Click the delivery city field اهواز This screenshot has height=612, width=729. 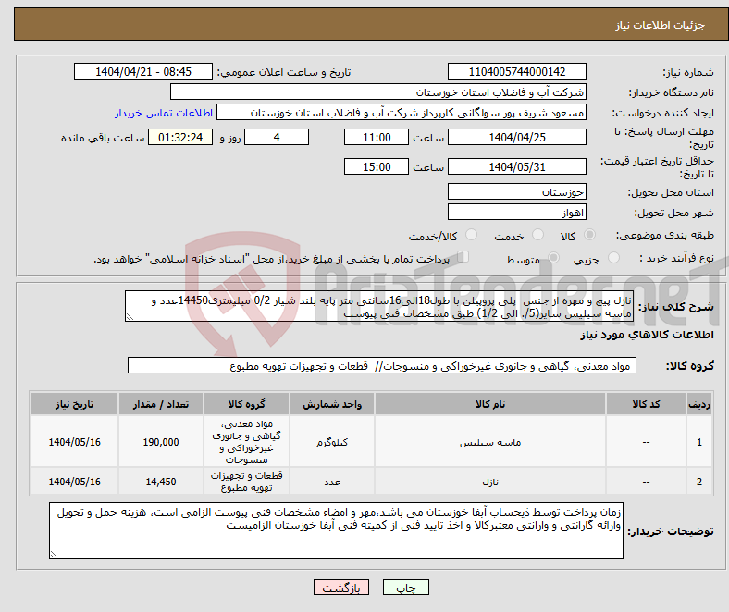516,212
